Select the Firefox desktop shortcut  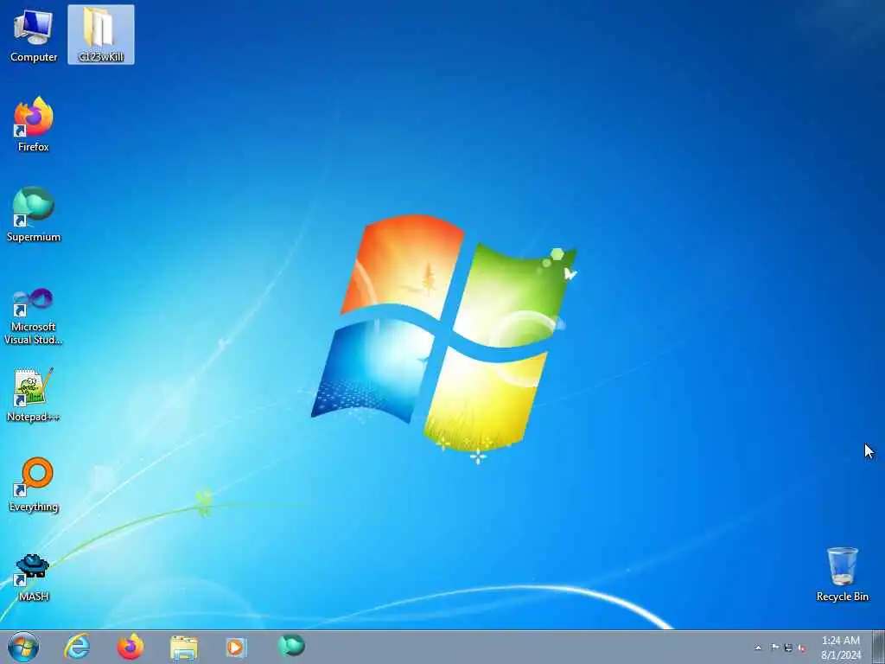34,124
